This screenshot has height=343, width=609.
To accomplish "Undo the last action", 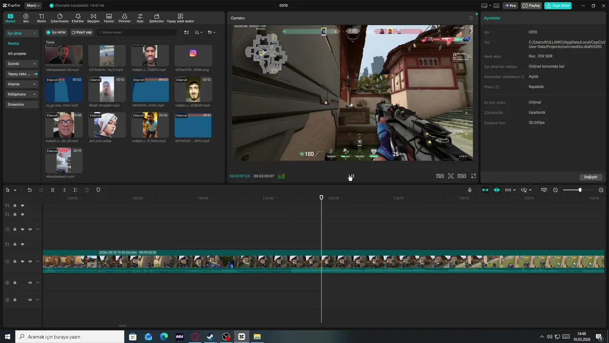I will tap(29, 190).
